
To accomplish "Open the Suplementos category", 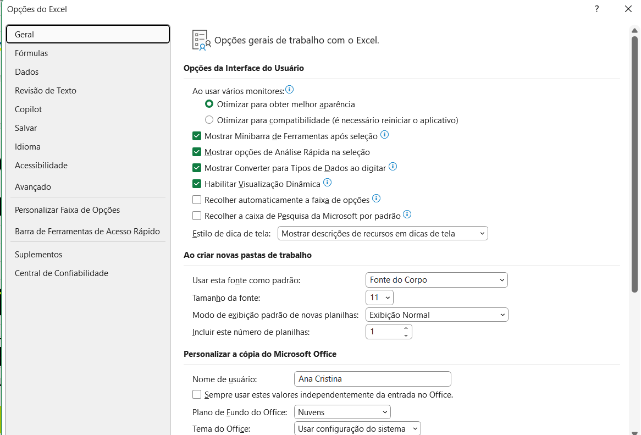I will click(x=88, y=254).
